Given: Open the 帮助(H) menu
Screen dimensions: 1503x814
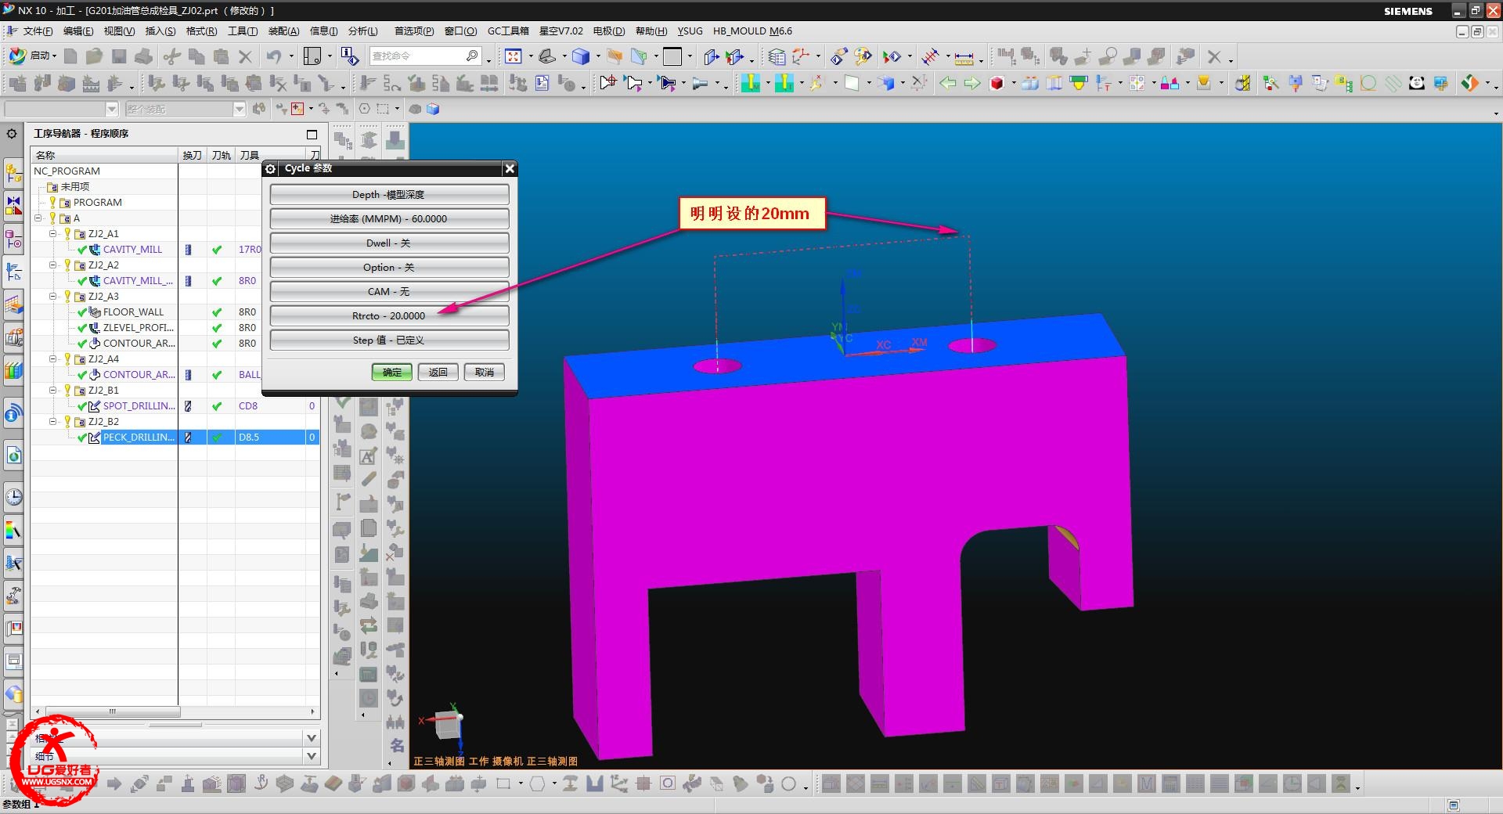Looking at the screenshot, I should [x=651, y=31].
